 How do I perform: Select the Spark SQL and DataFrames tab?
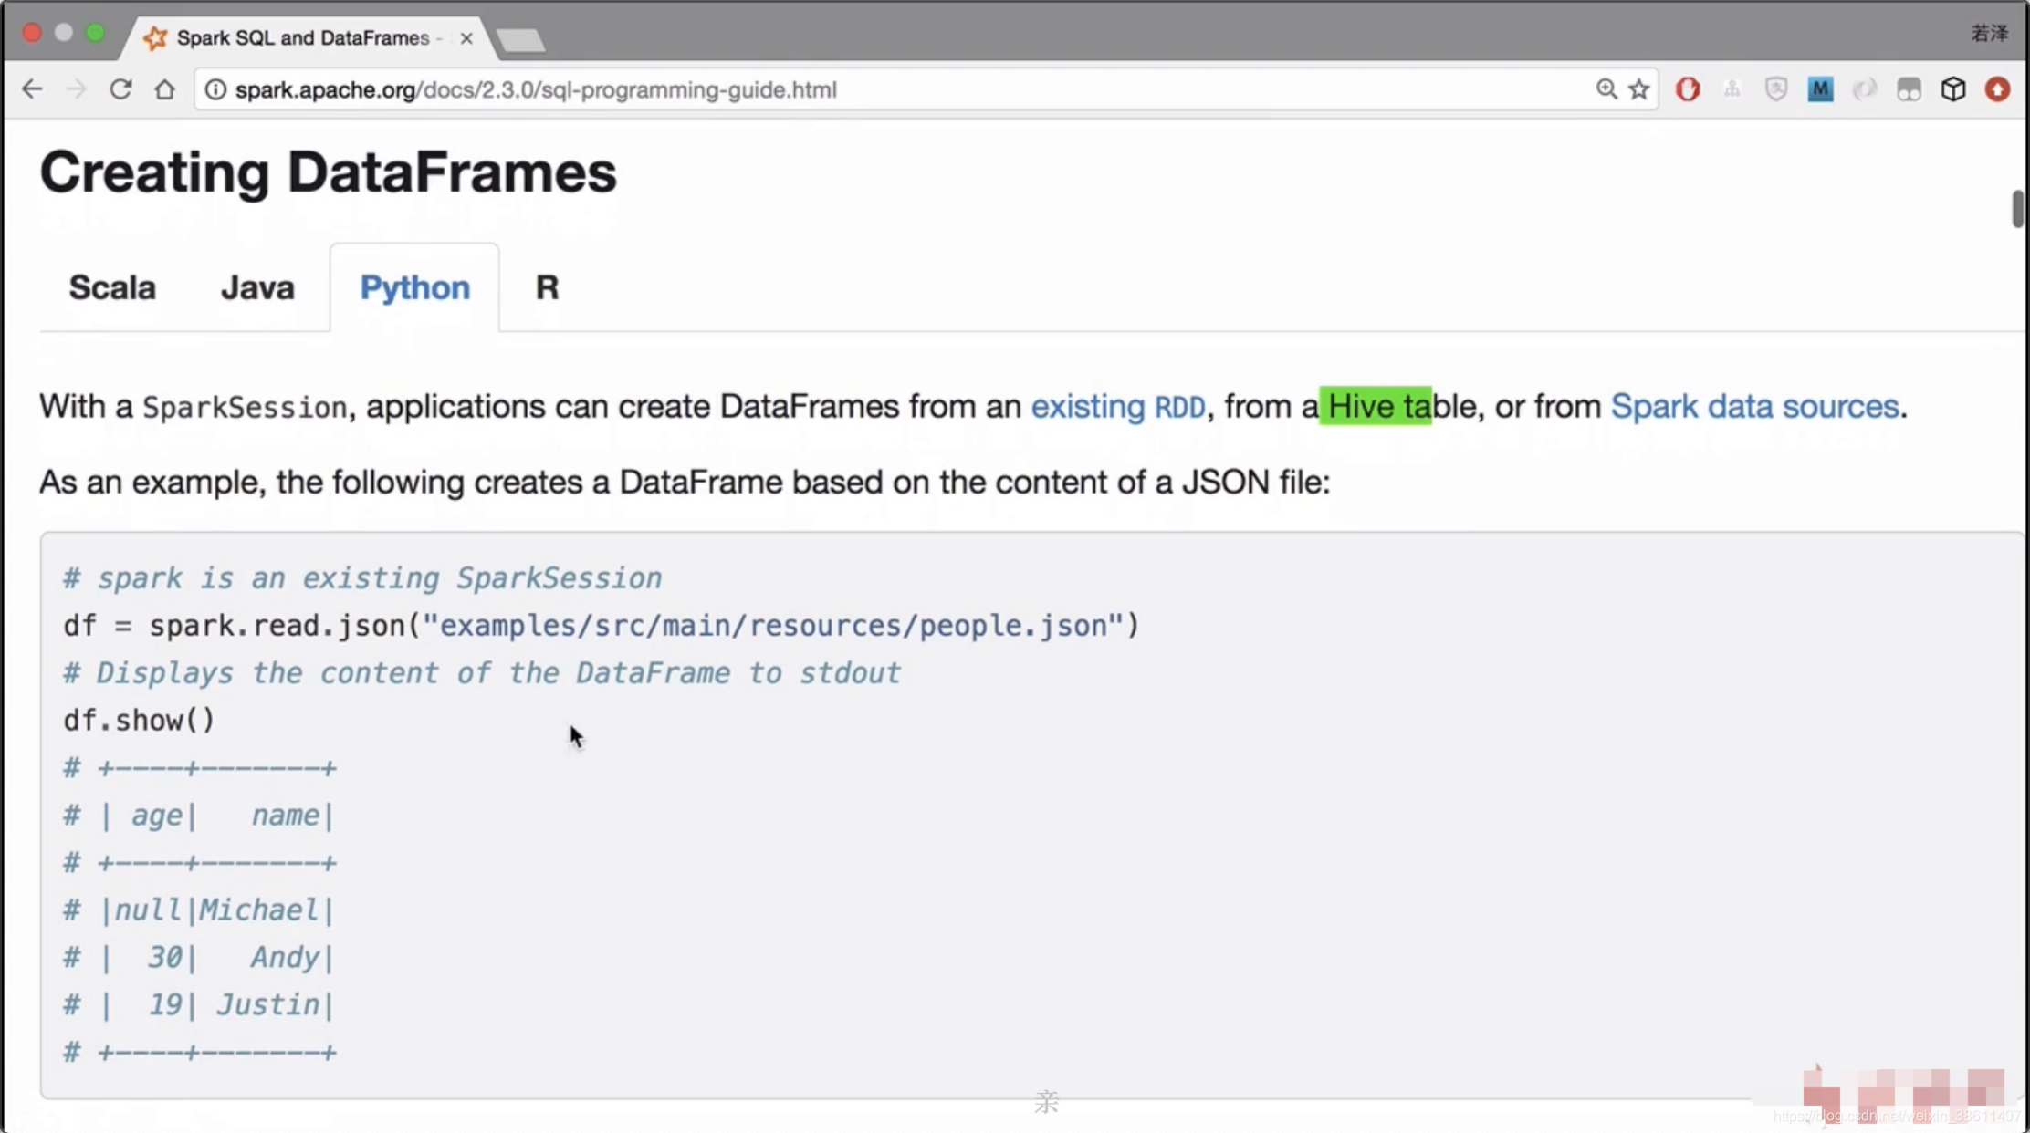point(309,37)
